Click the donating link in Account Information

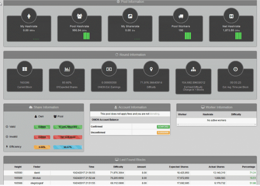155,114
